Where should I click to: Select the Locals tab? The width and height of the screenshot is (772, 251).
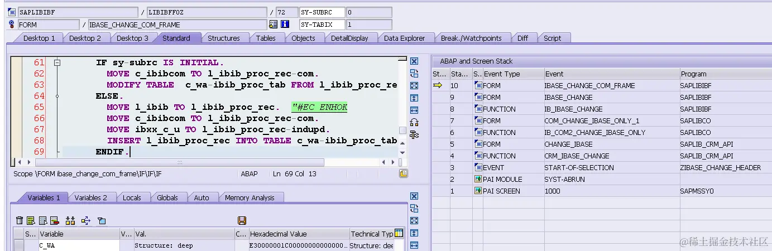tap(132, 197)
